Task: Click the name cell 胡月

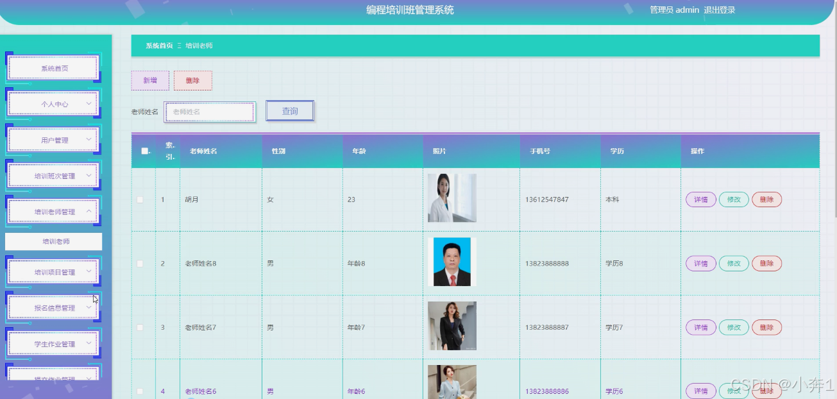Action: (x=192, y=199)
